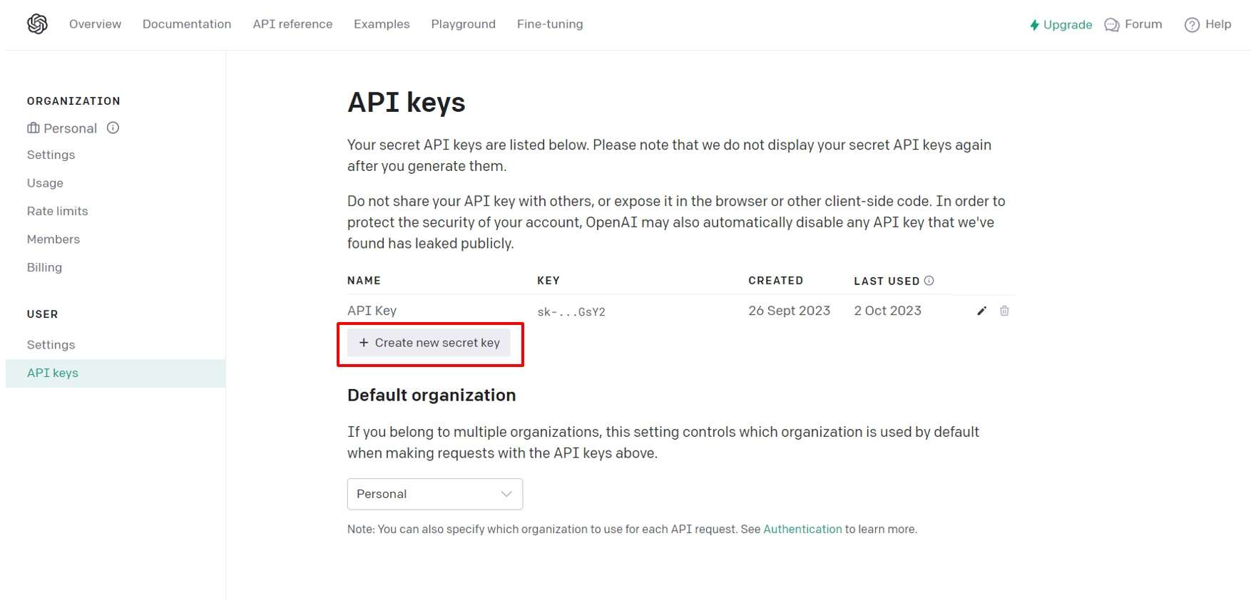
Task: Select the API Key row name
Action: (x=372, y=311)
